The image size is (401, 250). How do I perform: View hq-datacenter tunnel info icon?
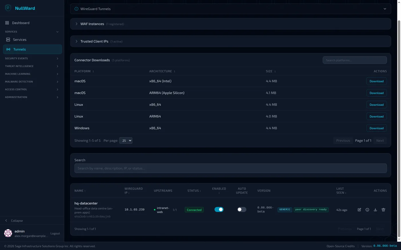pyautogui.click(x=367, y=210)
